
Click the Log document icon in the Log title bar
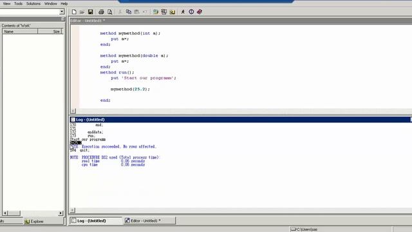coord(73,119)
